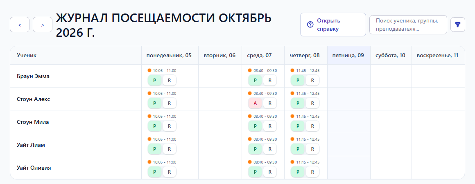Toggle R for Стоун Мила on Wednesday
The height and width of the screenshot is (184, 475).
[269, 126]
